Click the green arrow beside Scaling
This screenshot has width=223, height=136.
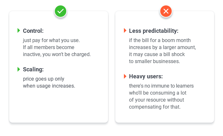[18, 69]
